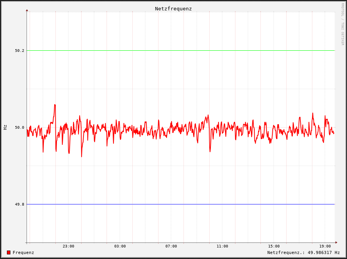The height and width of the screenshot is (259, 347).
Task: Click the red Frequenz legend color box
Action: coord(8,252)
